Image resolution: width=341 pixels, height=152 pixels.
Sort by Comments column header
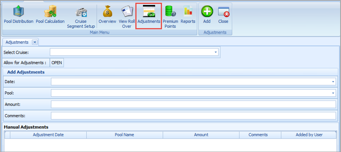click(x=260, y=135)
